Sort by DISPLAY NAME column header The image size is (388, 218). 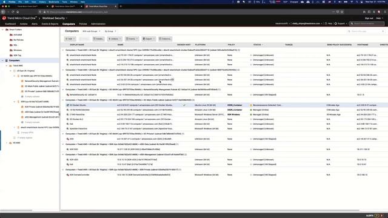(x=77, y=45)
